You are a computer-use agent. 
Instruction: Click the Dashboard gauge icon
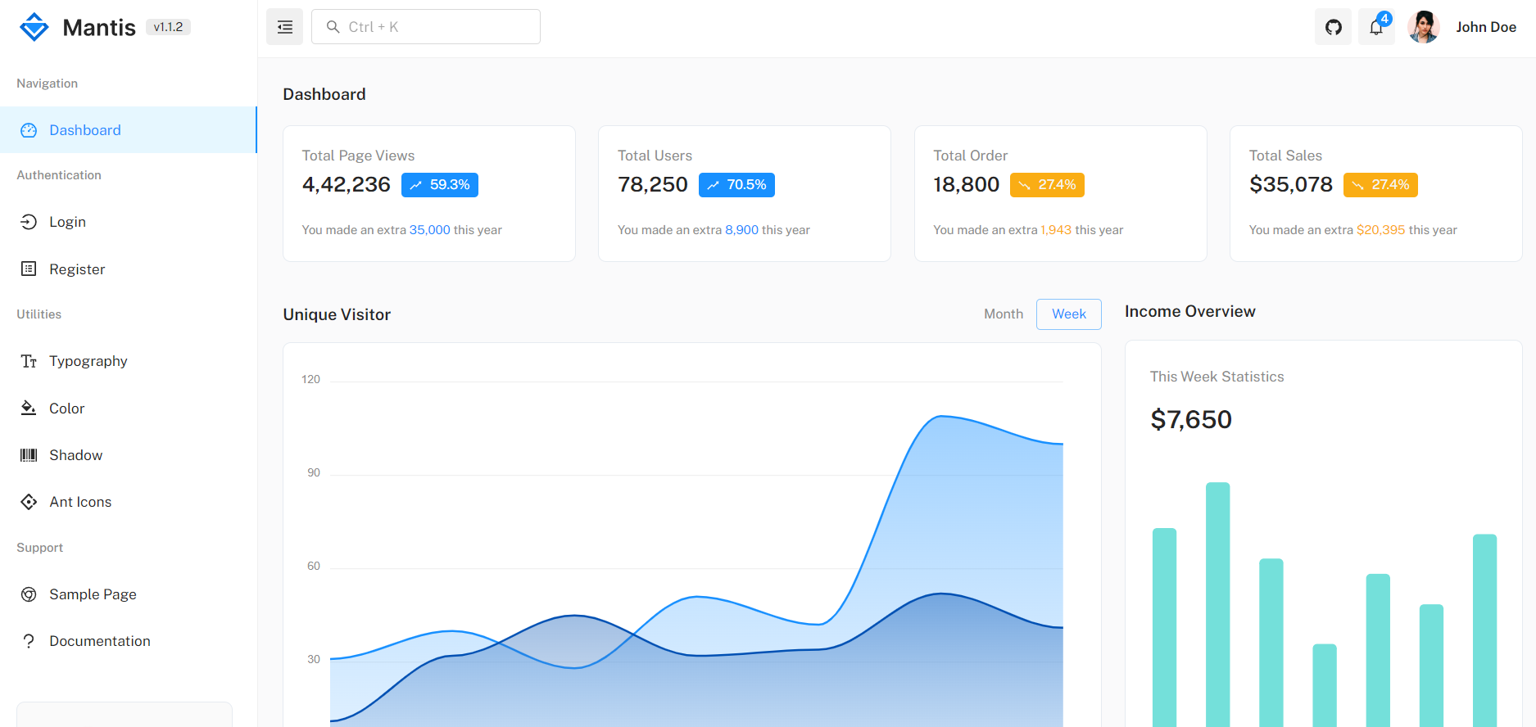click(x=29, y=130)
